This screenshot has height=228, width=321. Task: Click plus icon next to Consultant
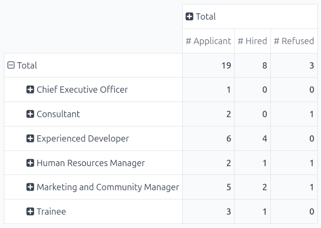[30, 114]
